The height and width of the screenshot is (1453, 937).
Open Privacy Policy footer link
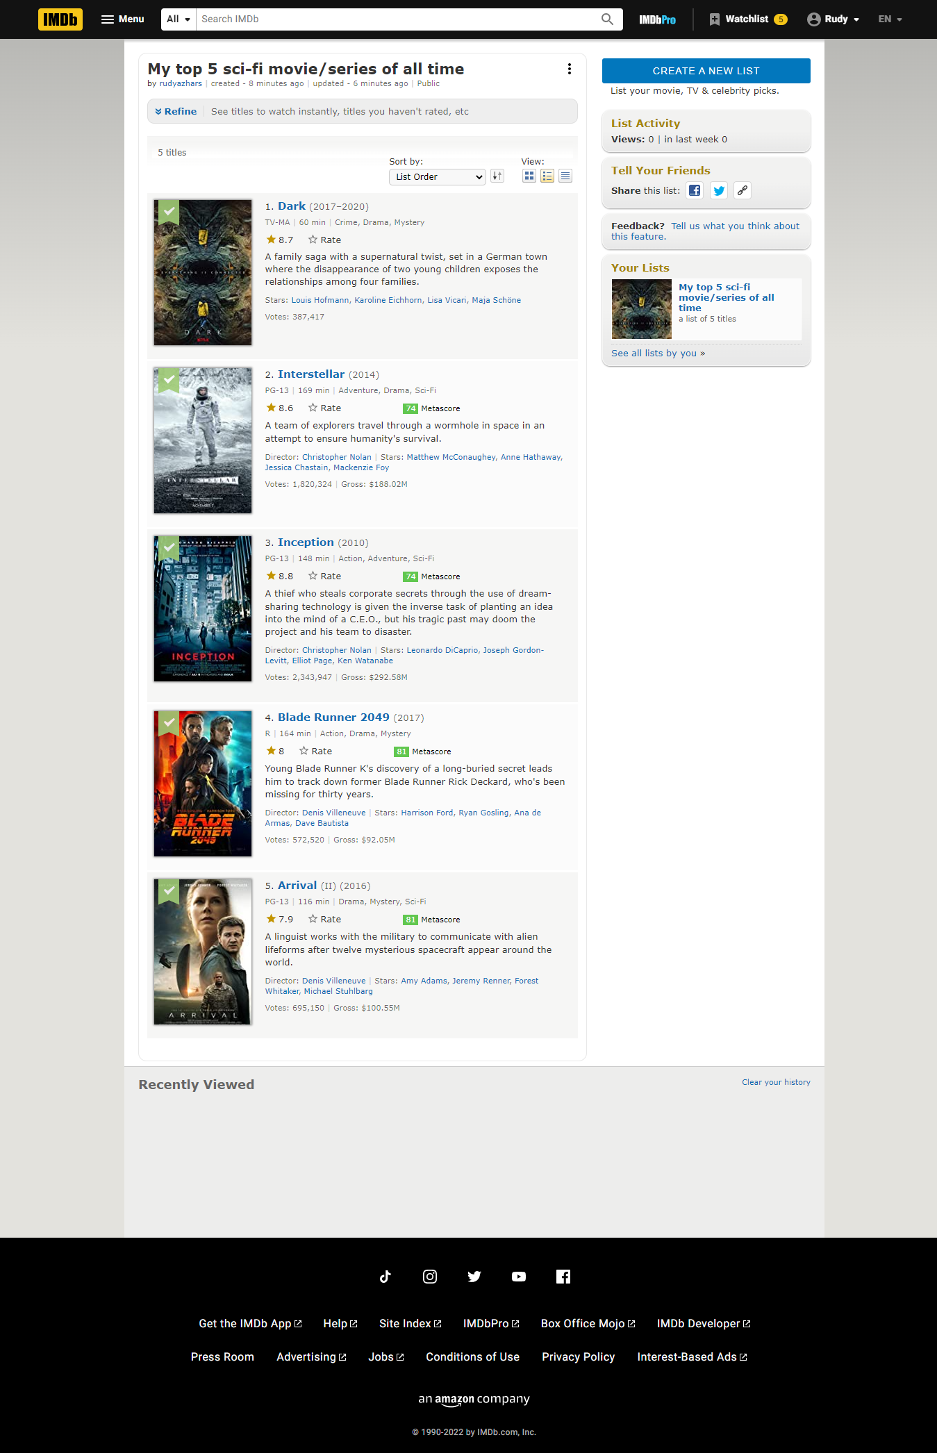pyautogui.click(x=579, y=1357)
